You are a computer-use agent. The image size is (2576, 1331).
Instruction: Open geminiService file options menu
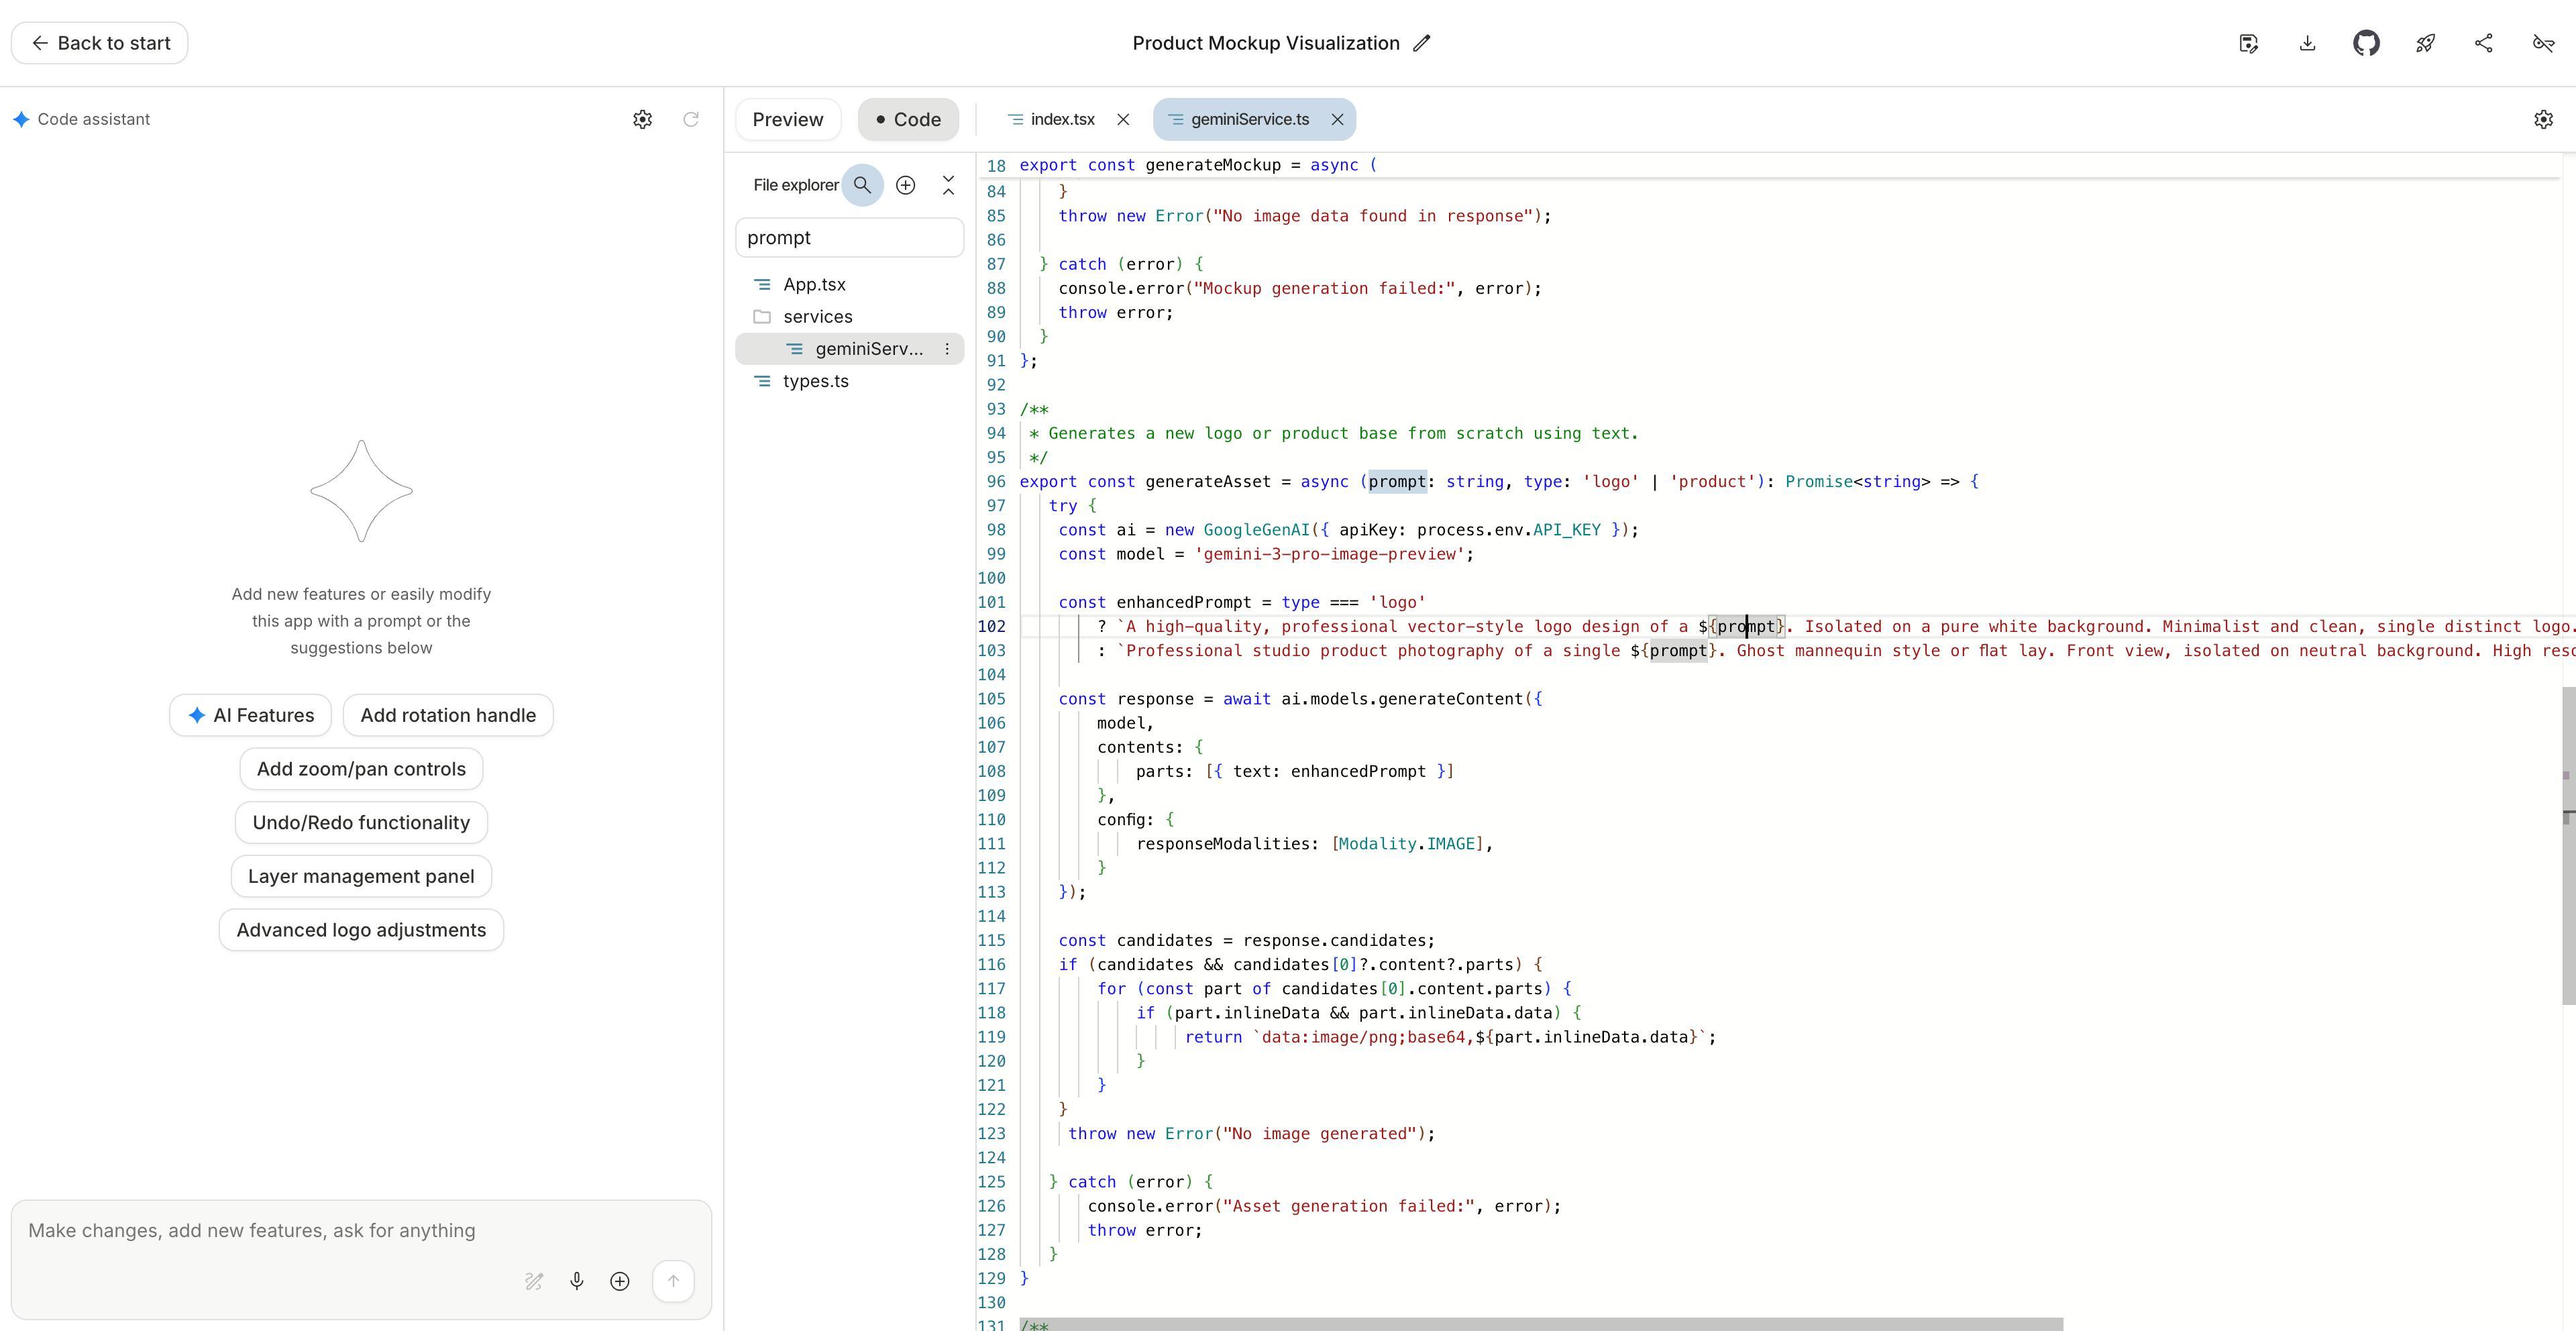pos(947,349)
